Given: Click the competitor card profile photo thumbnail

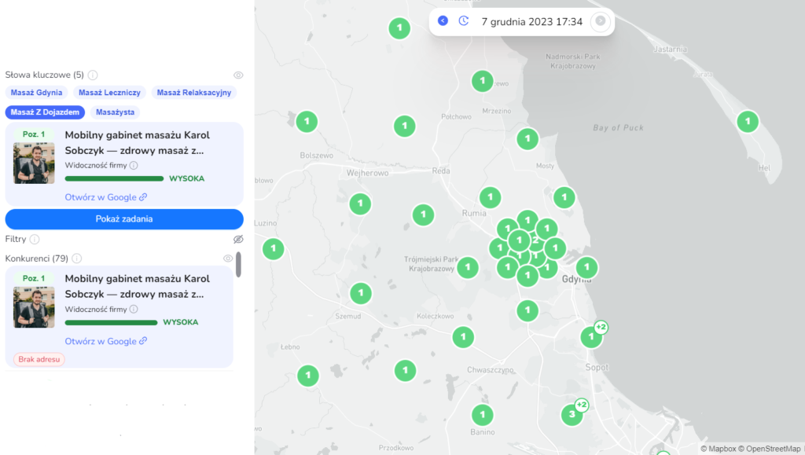Looking at the screenshot, I should pos(34,307).
